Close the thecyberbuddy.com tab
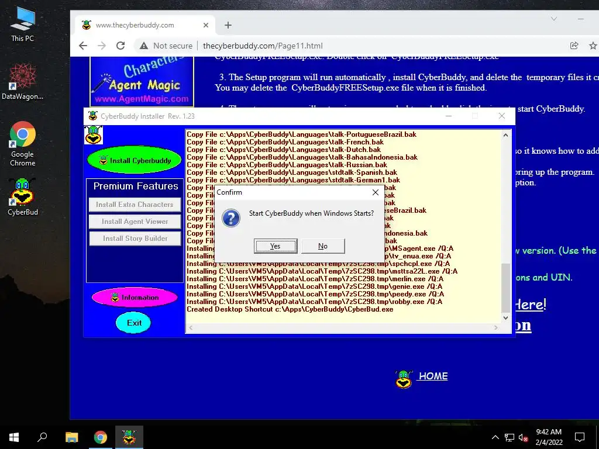 (205, 25)
